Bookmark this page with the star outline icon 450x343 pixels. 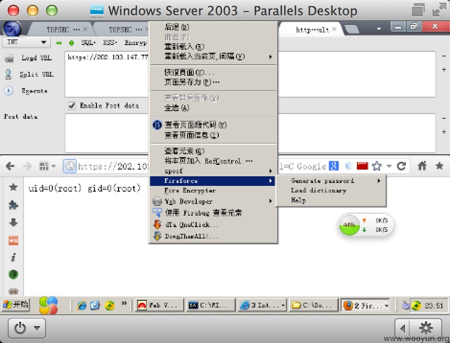[377, 166]
